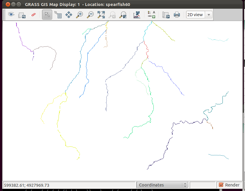The height and width of the screenshot is (191, 245).
Task: Save display to graphic file icon
Action: tap(166, 15)
